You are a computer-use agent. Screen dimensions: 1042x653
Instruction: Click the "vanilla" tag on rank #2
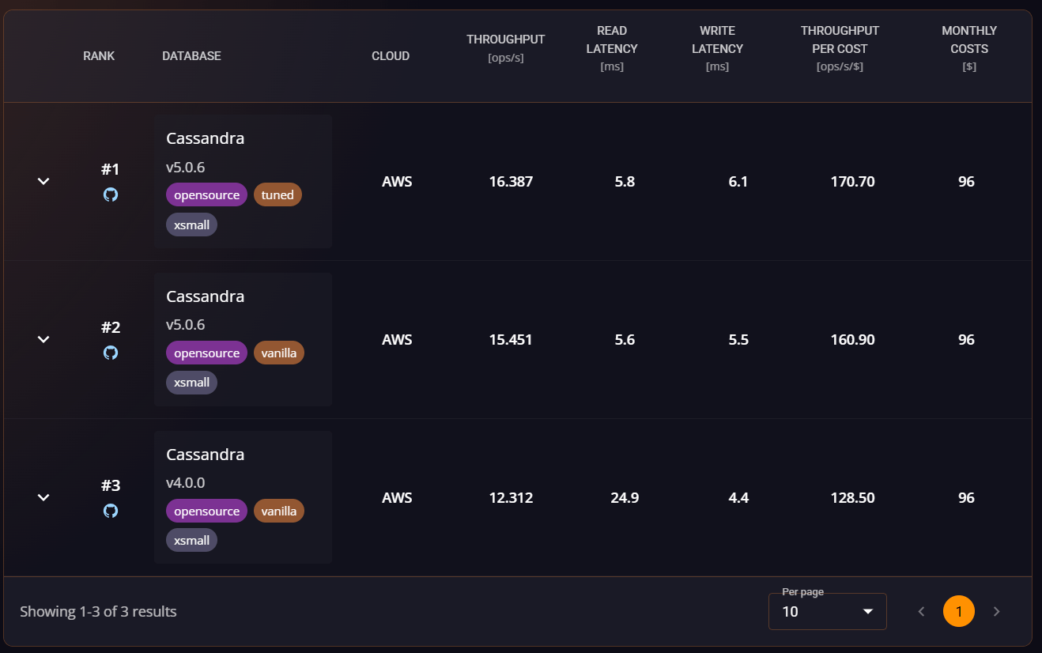279,352
